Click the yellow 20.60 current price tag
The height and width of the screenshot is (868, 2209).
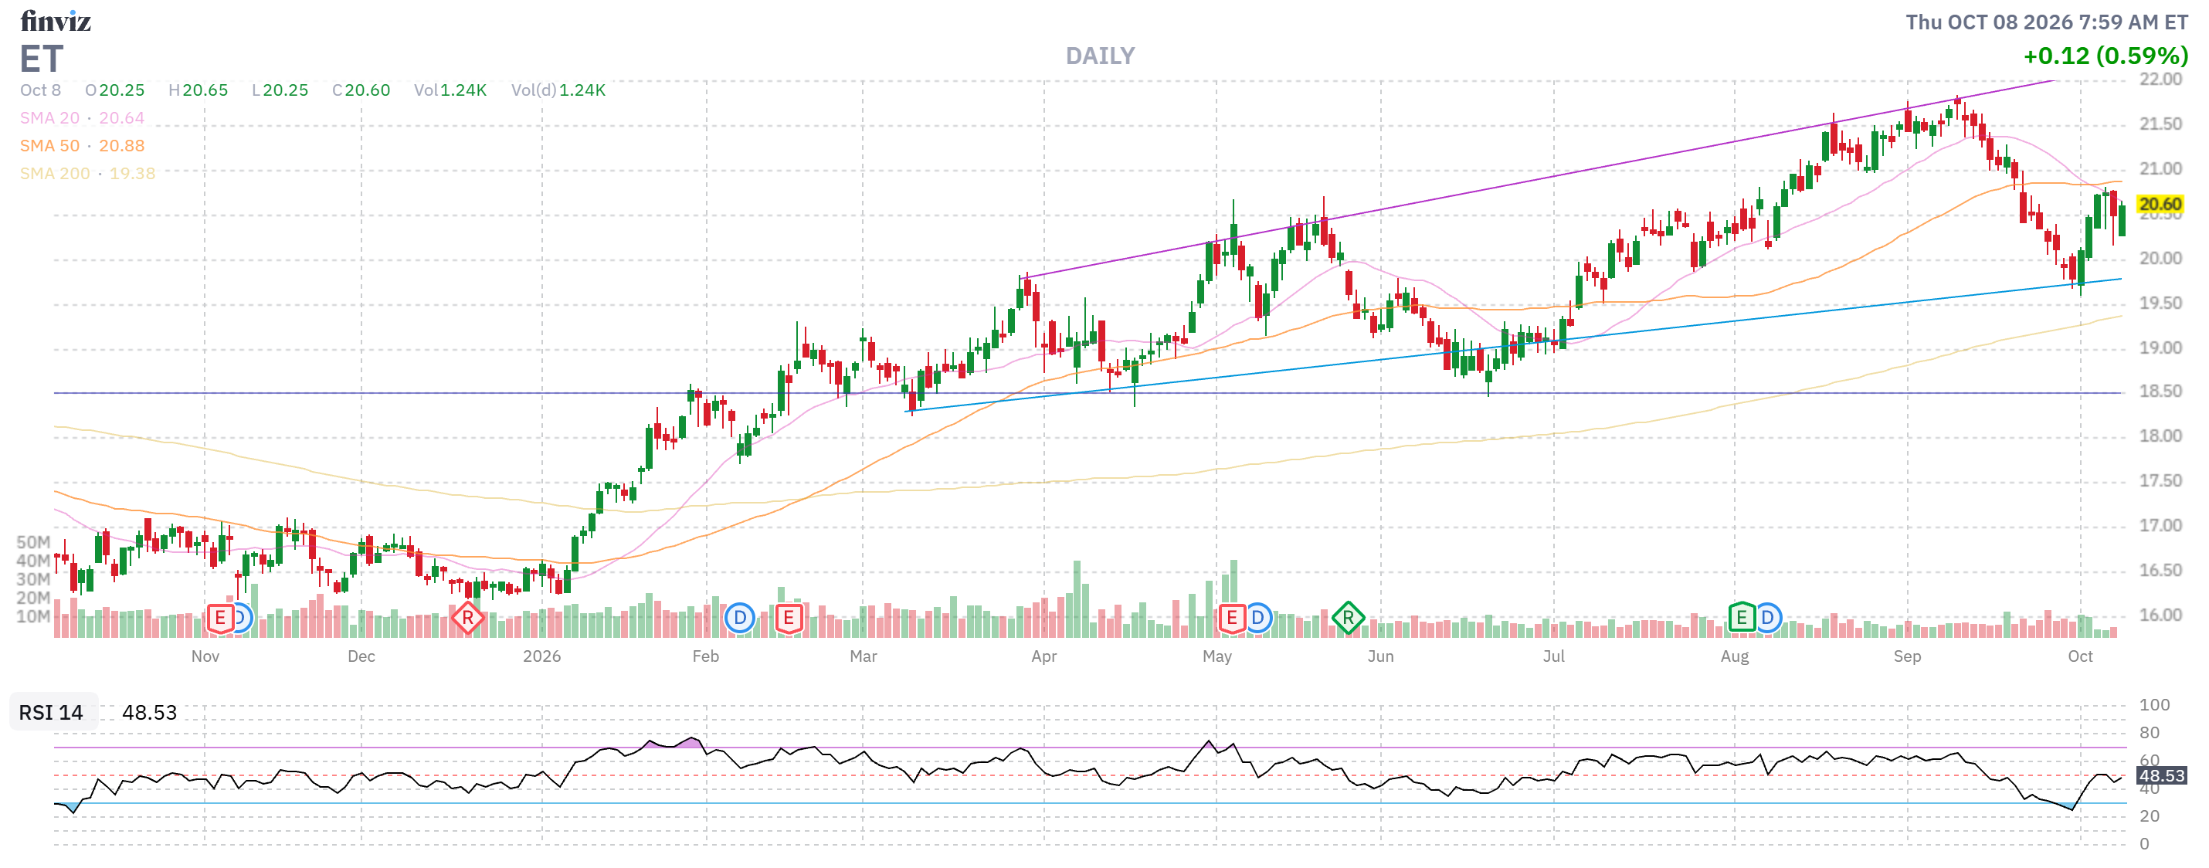pyautogui.click(x=2160, y=204)
